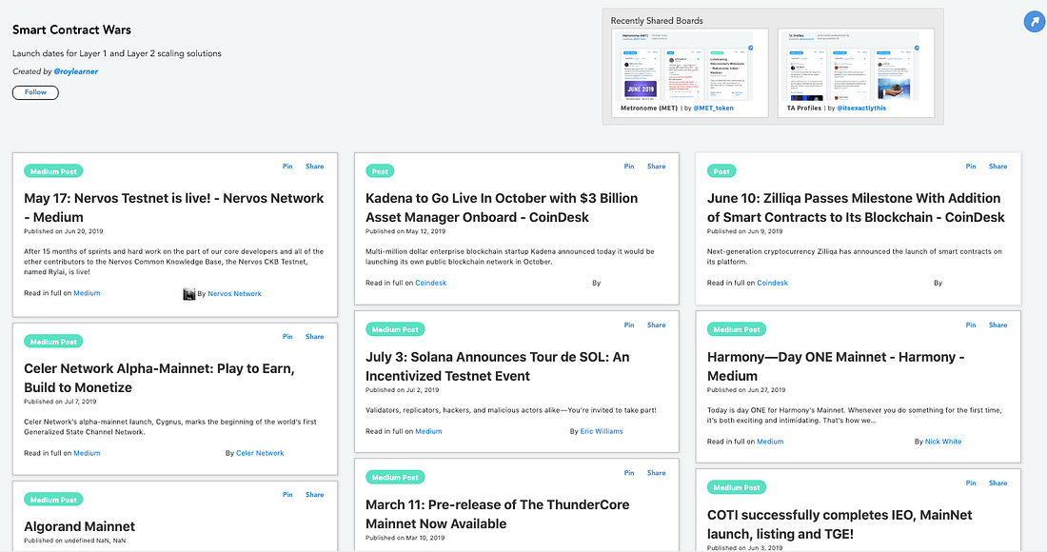The image size is (1047, 552).
Task: Open the ThunderCore Mainnet Now Available headline
Action: [498, 514]
